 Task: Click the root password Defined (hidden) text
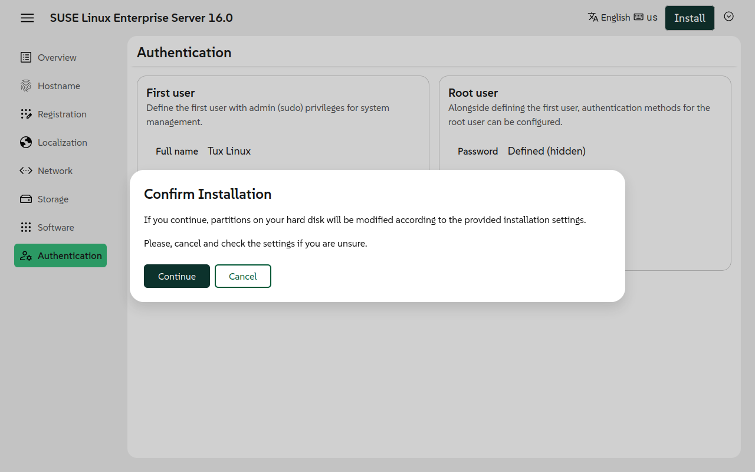(546, 151)
